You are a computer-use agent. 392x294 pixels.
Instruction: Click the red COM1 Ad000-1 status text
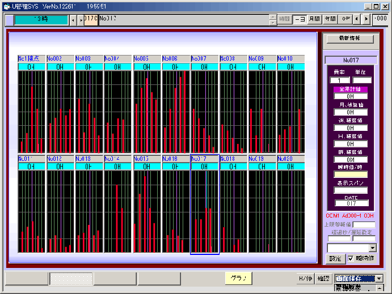point(349,216)
